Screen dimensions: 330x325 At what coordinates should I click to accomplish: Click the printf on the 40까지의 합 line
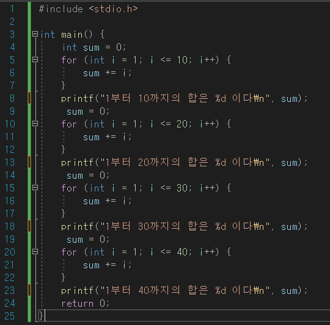click(x=77, y=291)
